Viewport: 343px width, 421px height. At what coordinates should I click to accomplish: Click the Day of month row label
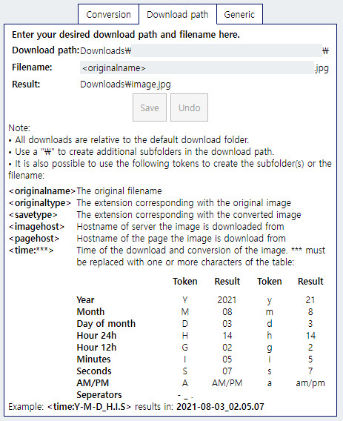tap(106, 324)
